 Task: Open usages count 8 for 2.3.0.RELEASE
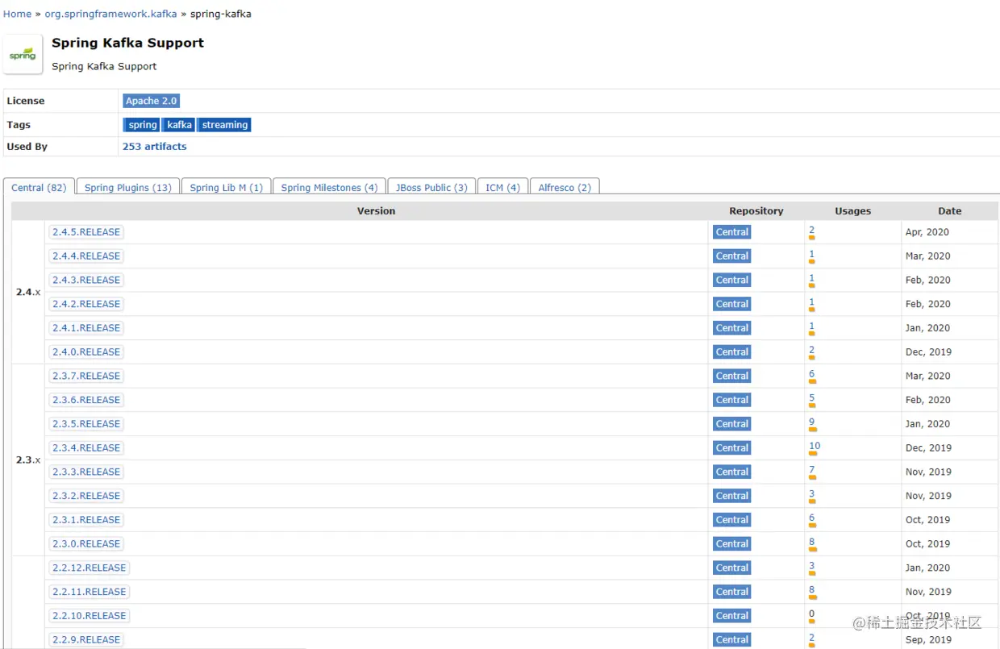[x=812, y=543]
